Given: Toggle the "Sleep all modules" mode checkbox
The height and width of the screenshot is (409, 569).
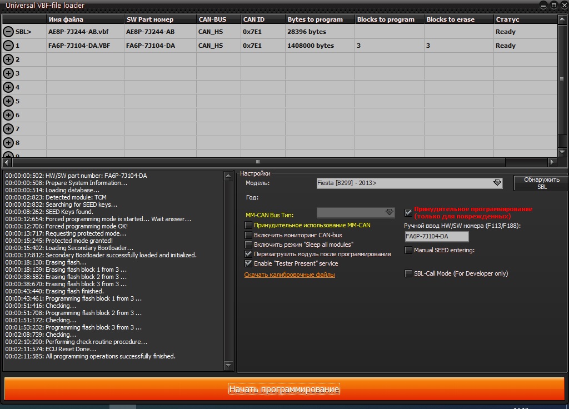Looking at the screenshot, I should click(x=248, y=245).
